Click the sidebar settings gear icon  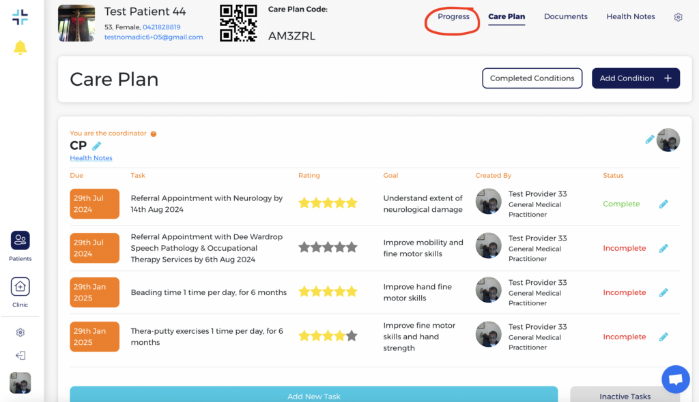coord(20,333)
